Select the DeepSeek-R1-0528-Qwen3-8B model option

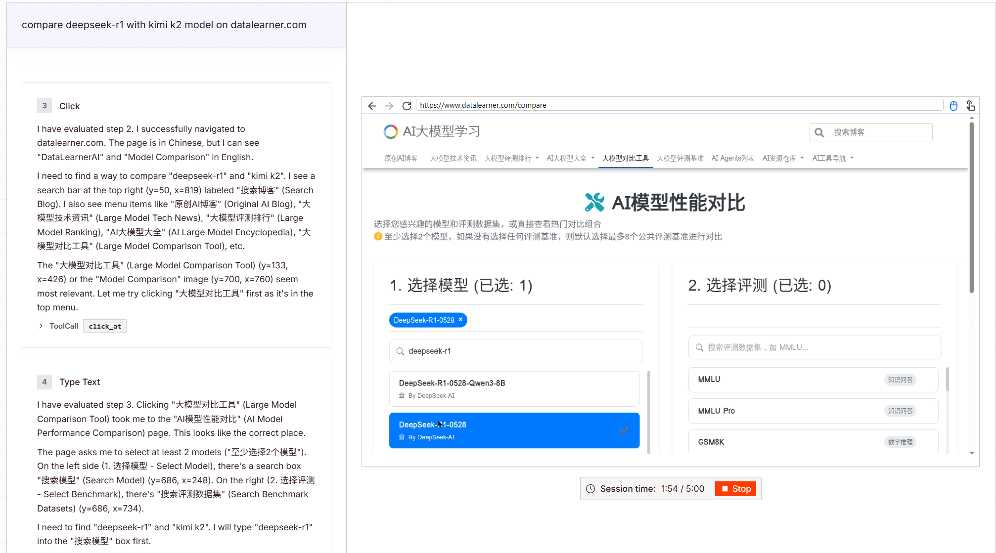click(x=514, y=388)
